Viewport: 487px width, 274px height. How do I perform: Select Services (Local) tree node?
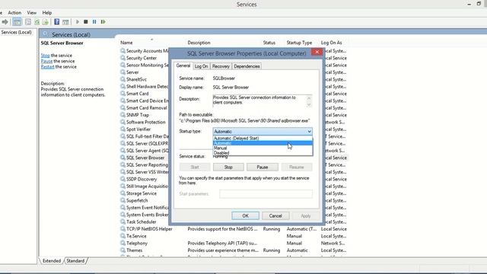17,32
